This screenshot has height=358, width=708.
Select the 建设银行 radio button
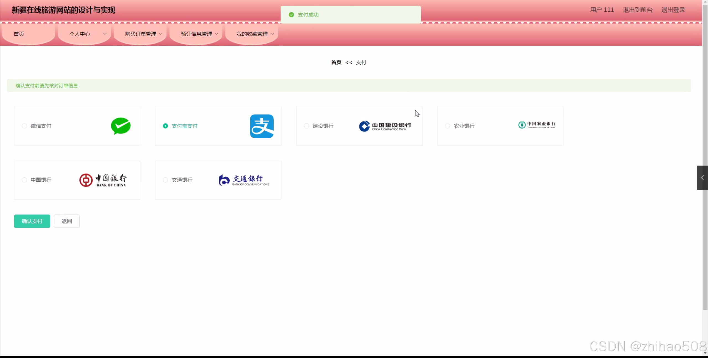pos(306,126)
